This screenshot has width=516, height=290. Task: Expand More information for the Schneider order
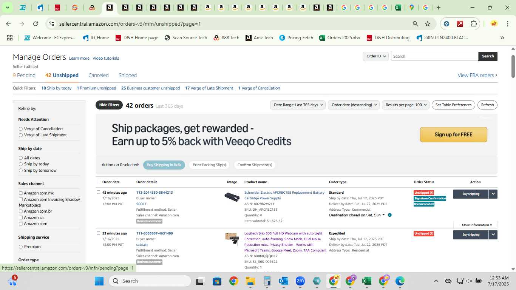475,225
